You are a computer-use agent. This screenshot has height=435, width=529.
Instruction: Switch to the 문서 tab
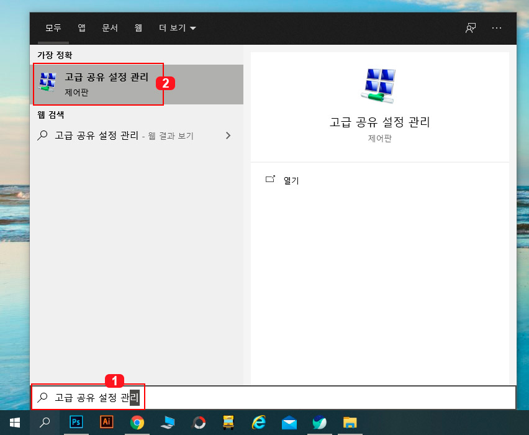click(110, 28)
